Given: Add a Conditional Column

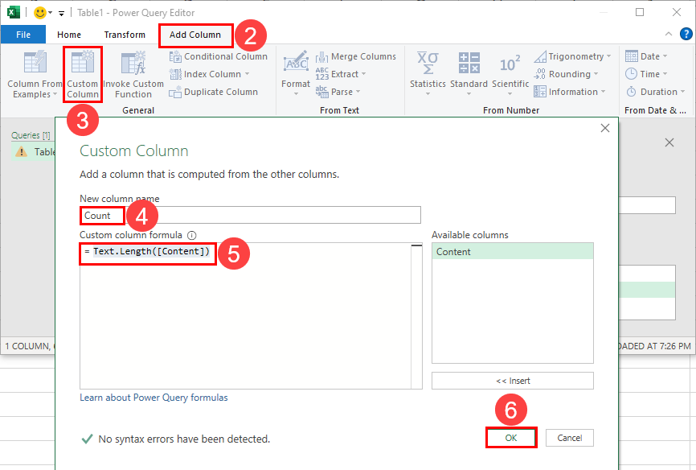Looking at the screenshot, I should click(x=219, y=56).
